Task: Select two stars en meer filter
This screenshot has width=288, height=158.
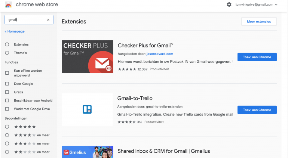Action: (7, 152)
